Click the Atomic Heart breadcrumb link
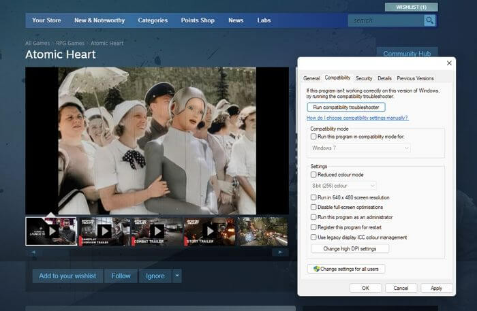Viewport: 477px width, 311px height. (107, 43)
